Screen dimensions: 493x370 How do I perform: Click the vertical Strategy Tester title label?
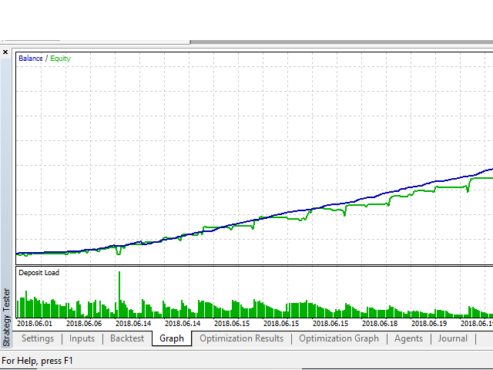[x=7, y=317]
